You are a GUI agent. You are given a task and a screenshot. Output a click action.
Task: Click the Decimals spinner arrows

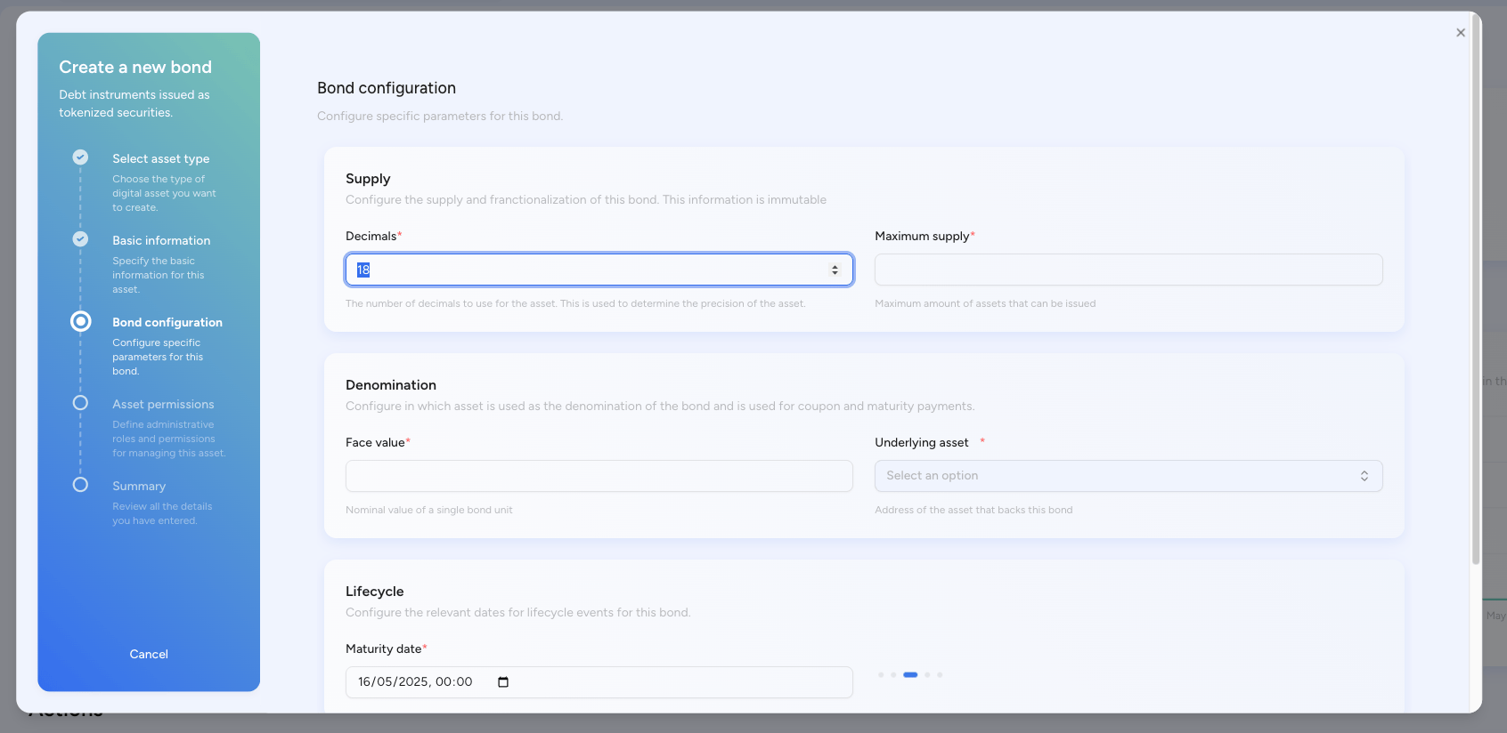(835, 270)
